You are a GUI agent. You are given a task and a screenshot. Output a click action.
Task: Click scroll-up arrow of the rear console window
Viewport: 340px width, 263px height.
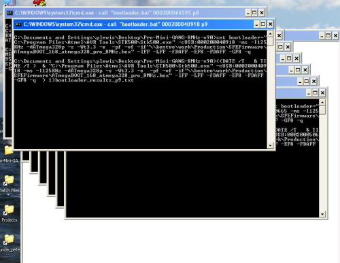click(x=322, y=103)
